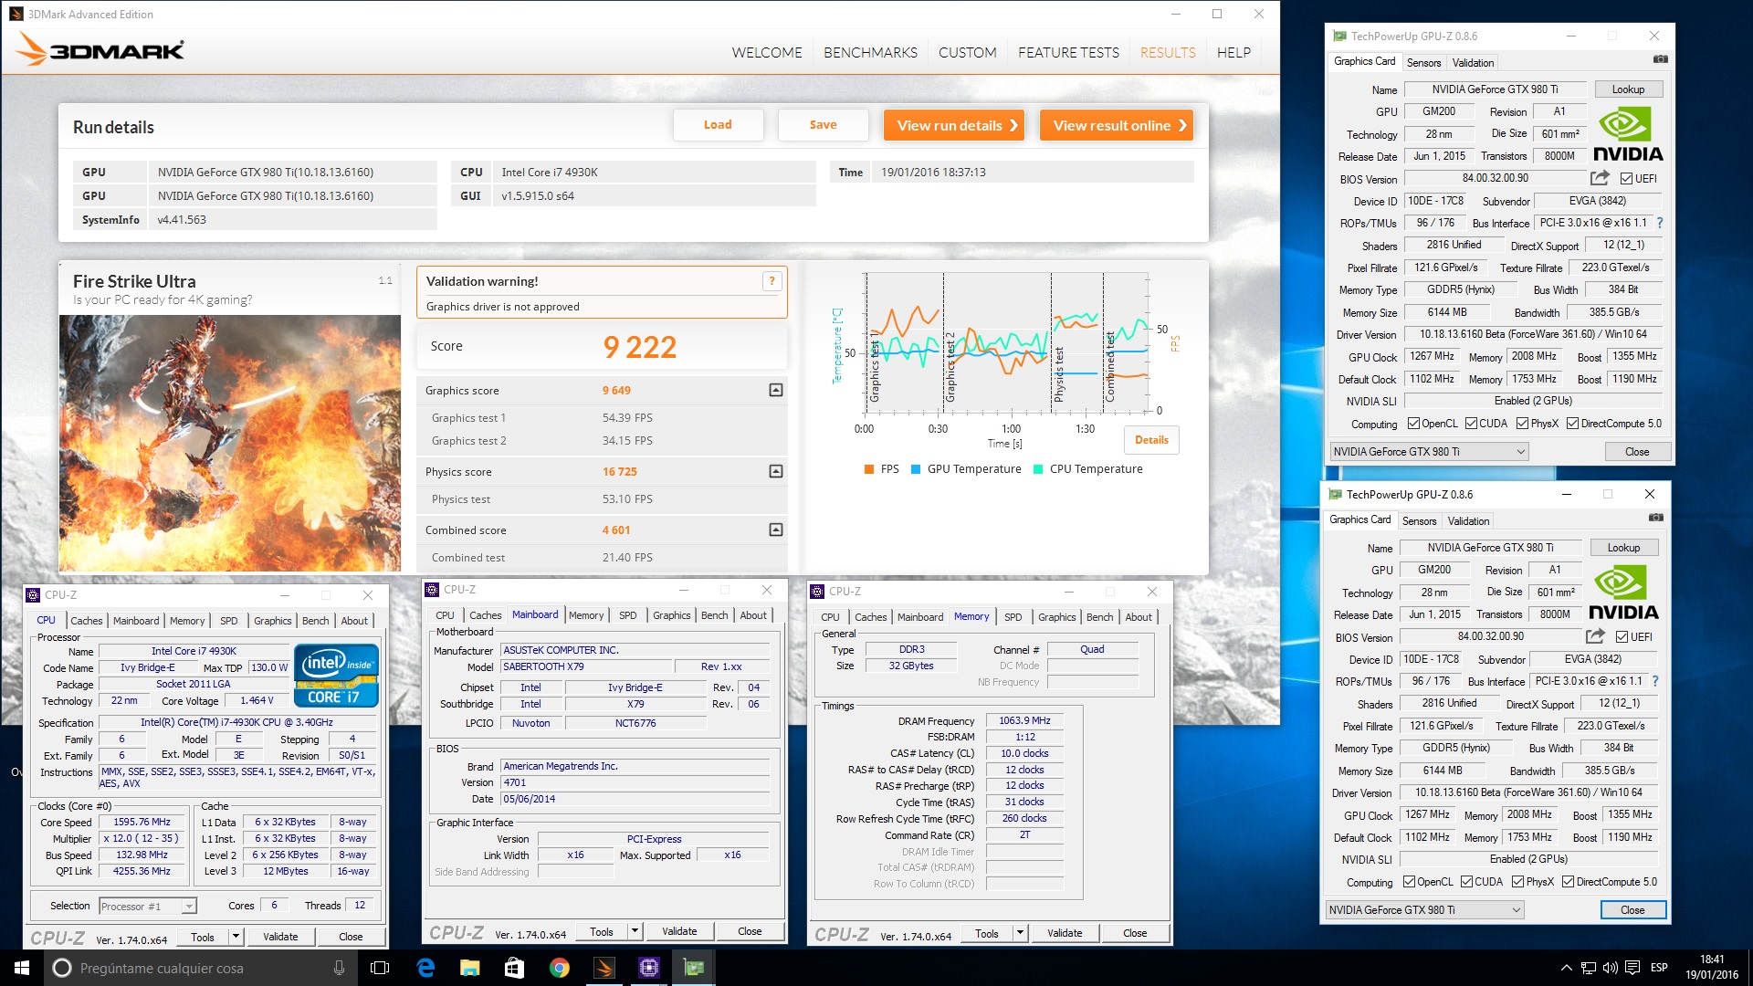
Task: Click blue GPU Temperature legend swatch
Action: click(x=916, y=469)
